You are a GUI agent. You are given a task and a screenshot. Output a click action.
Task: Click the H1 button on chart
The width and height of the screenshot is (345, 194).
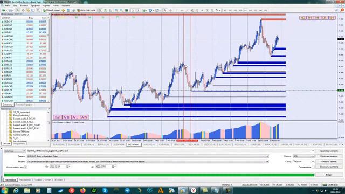(x=310, y=18)
